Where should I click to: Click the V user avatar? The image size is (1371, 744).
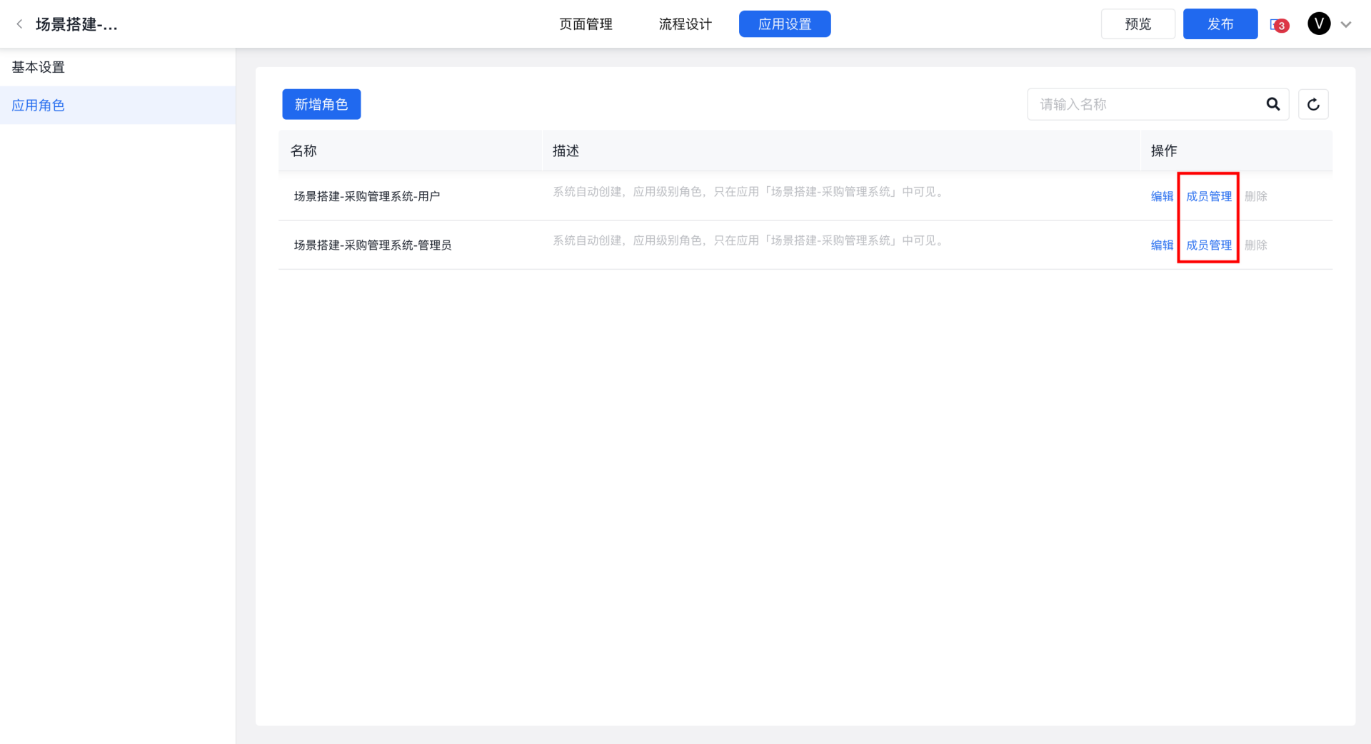(1318, 24)
